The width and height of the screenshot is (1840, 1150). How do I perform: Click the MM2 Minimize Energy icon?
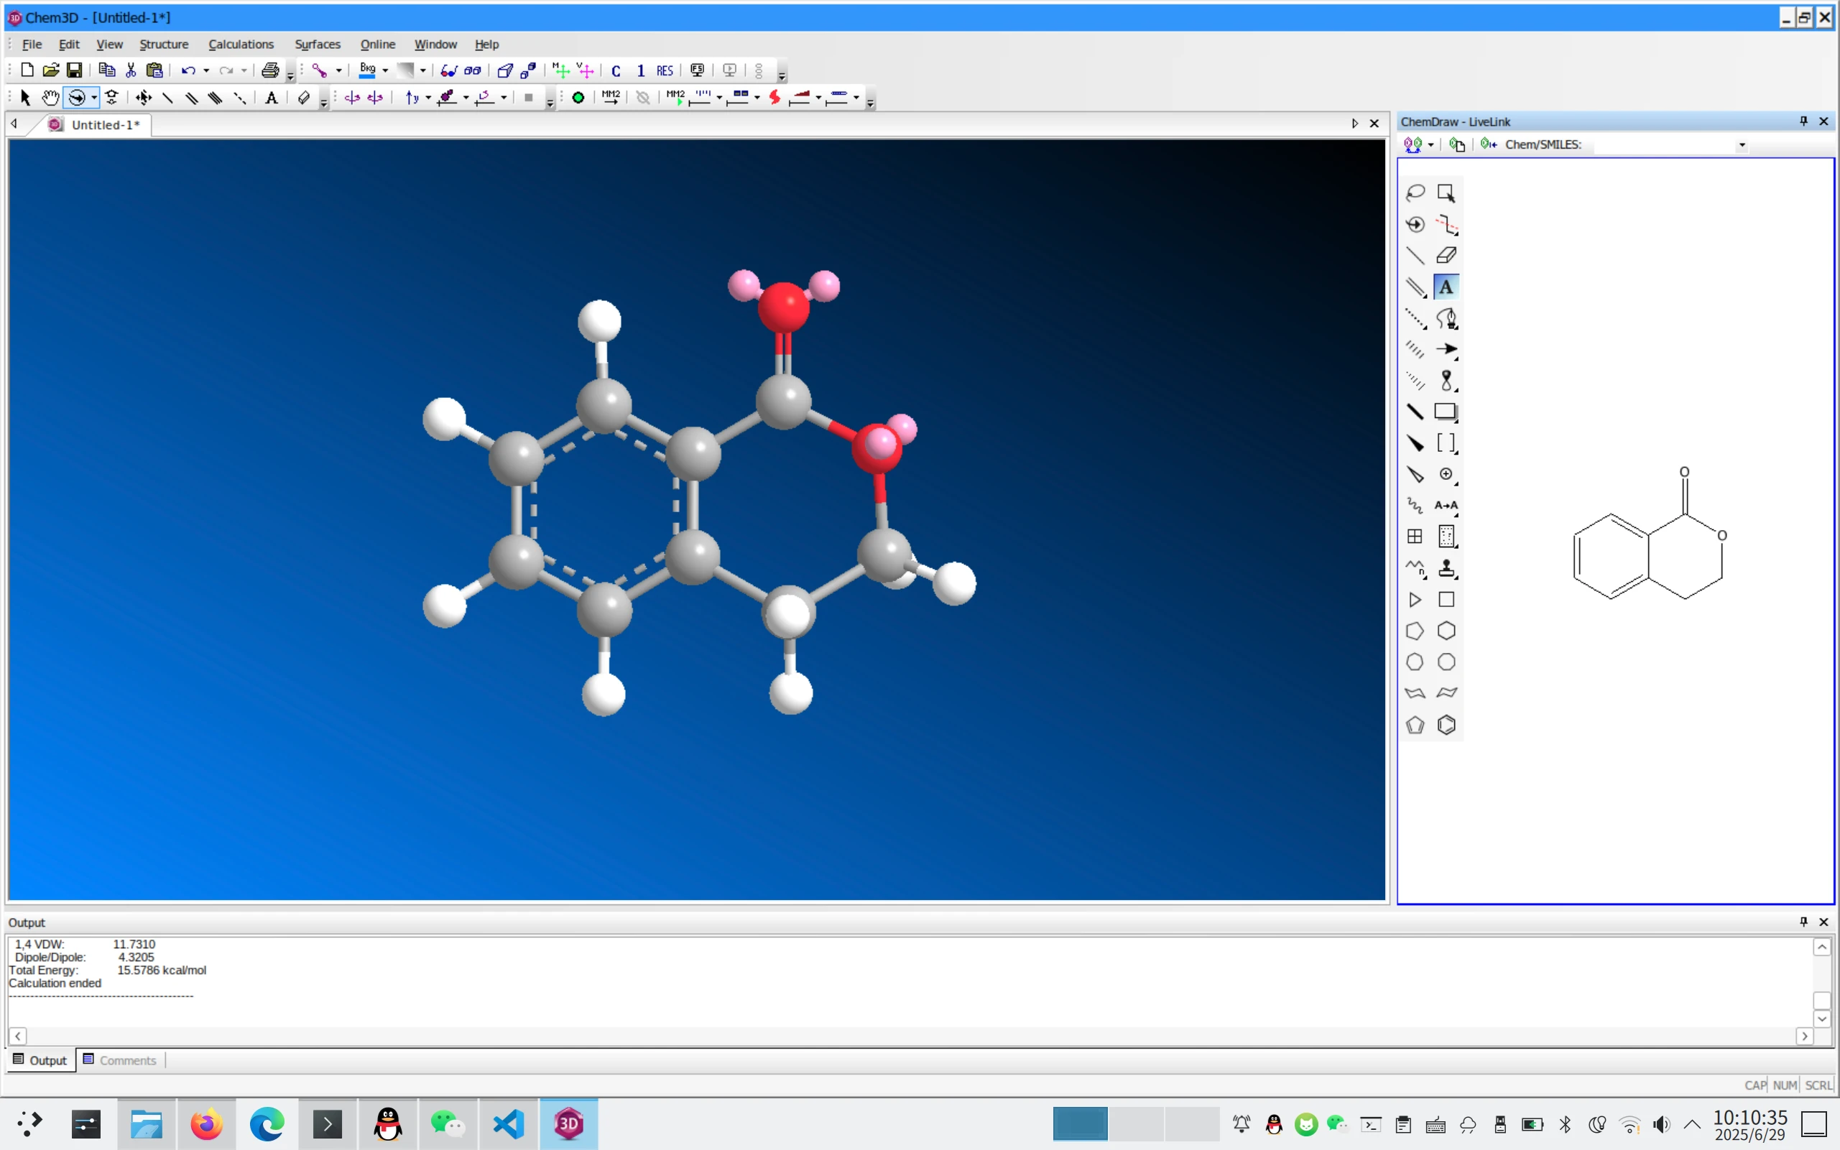point(611,98)
